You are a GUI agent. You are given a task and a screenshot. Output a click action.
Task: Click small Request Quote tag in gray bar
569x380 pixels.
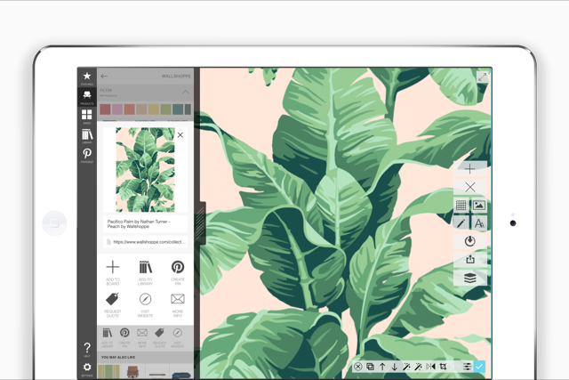[159, 337]
